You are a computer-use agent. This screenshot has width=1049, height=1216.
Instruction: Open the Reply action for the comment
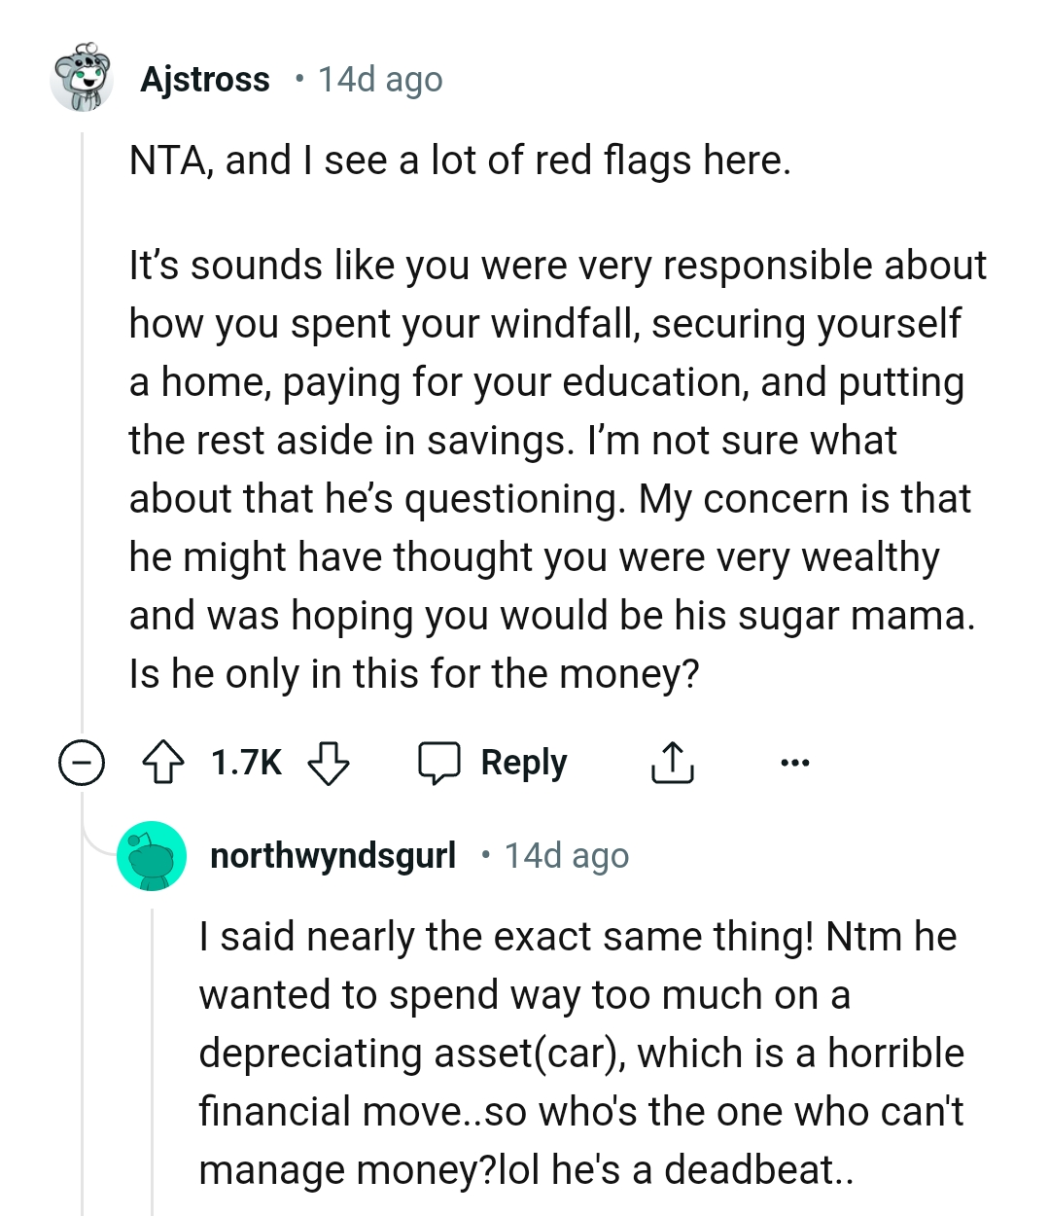pos(523,762)
